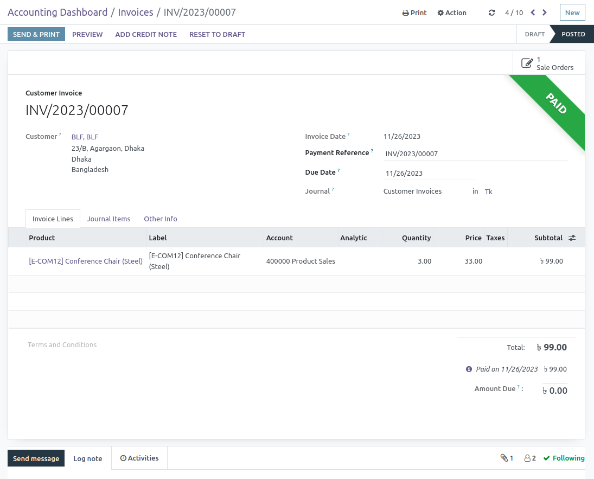This screenshot has height=479, width=594.
Task: Set status to Draft in the status bar
Action: pyautogui.click(x=534, y=34)
